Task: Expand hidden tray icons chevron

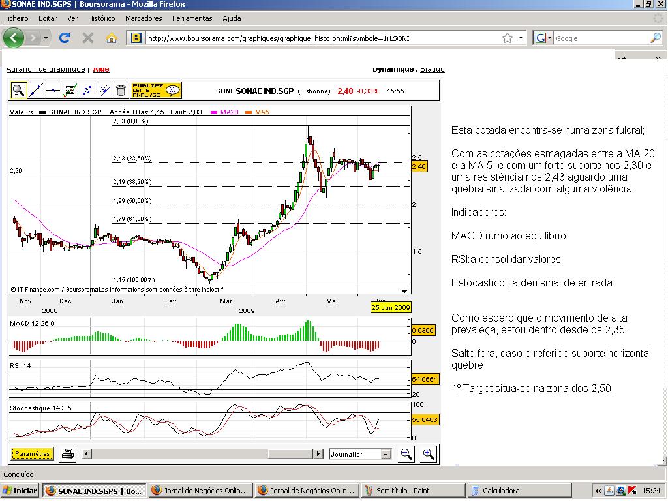Action: tap(599, 491)
